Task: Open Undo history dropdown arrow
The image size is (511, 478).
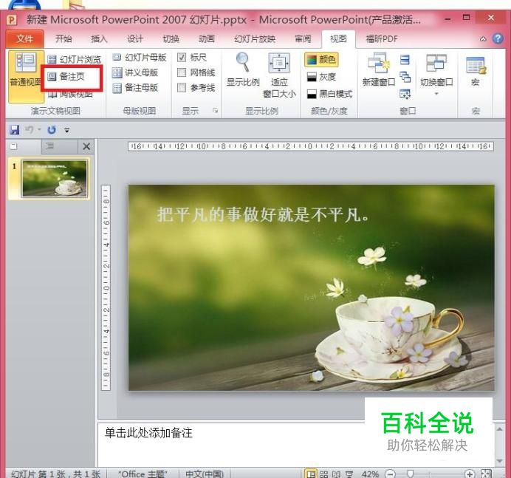Action: [39, 130]
